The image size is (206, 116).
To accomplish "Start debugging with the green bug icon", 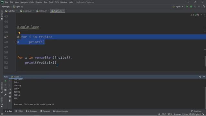I will coord(191,6).
